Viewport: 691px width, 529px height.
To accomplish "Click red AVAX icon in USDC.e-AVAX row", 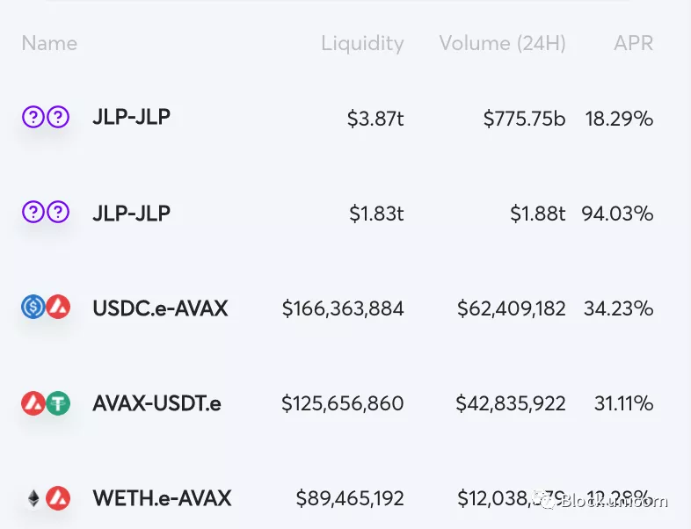I will (58, 307).
